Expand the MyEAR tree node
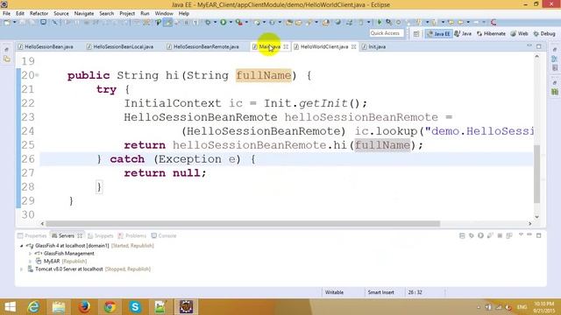 [x=30, y=262]
